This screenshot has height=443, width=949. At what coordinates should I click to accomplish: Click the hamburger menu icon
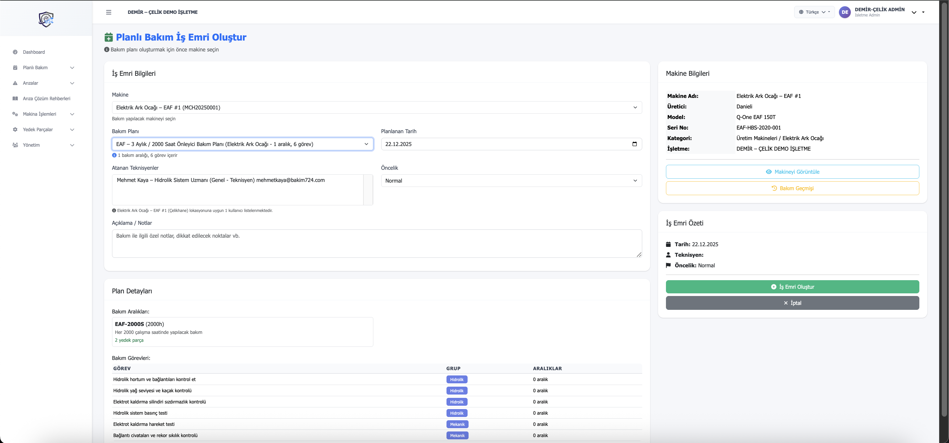pos(108,12)
